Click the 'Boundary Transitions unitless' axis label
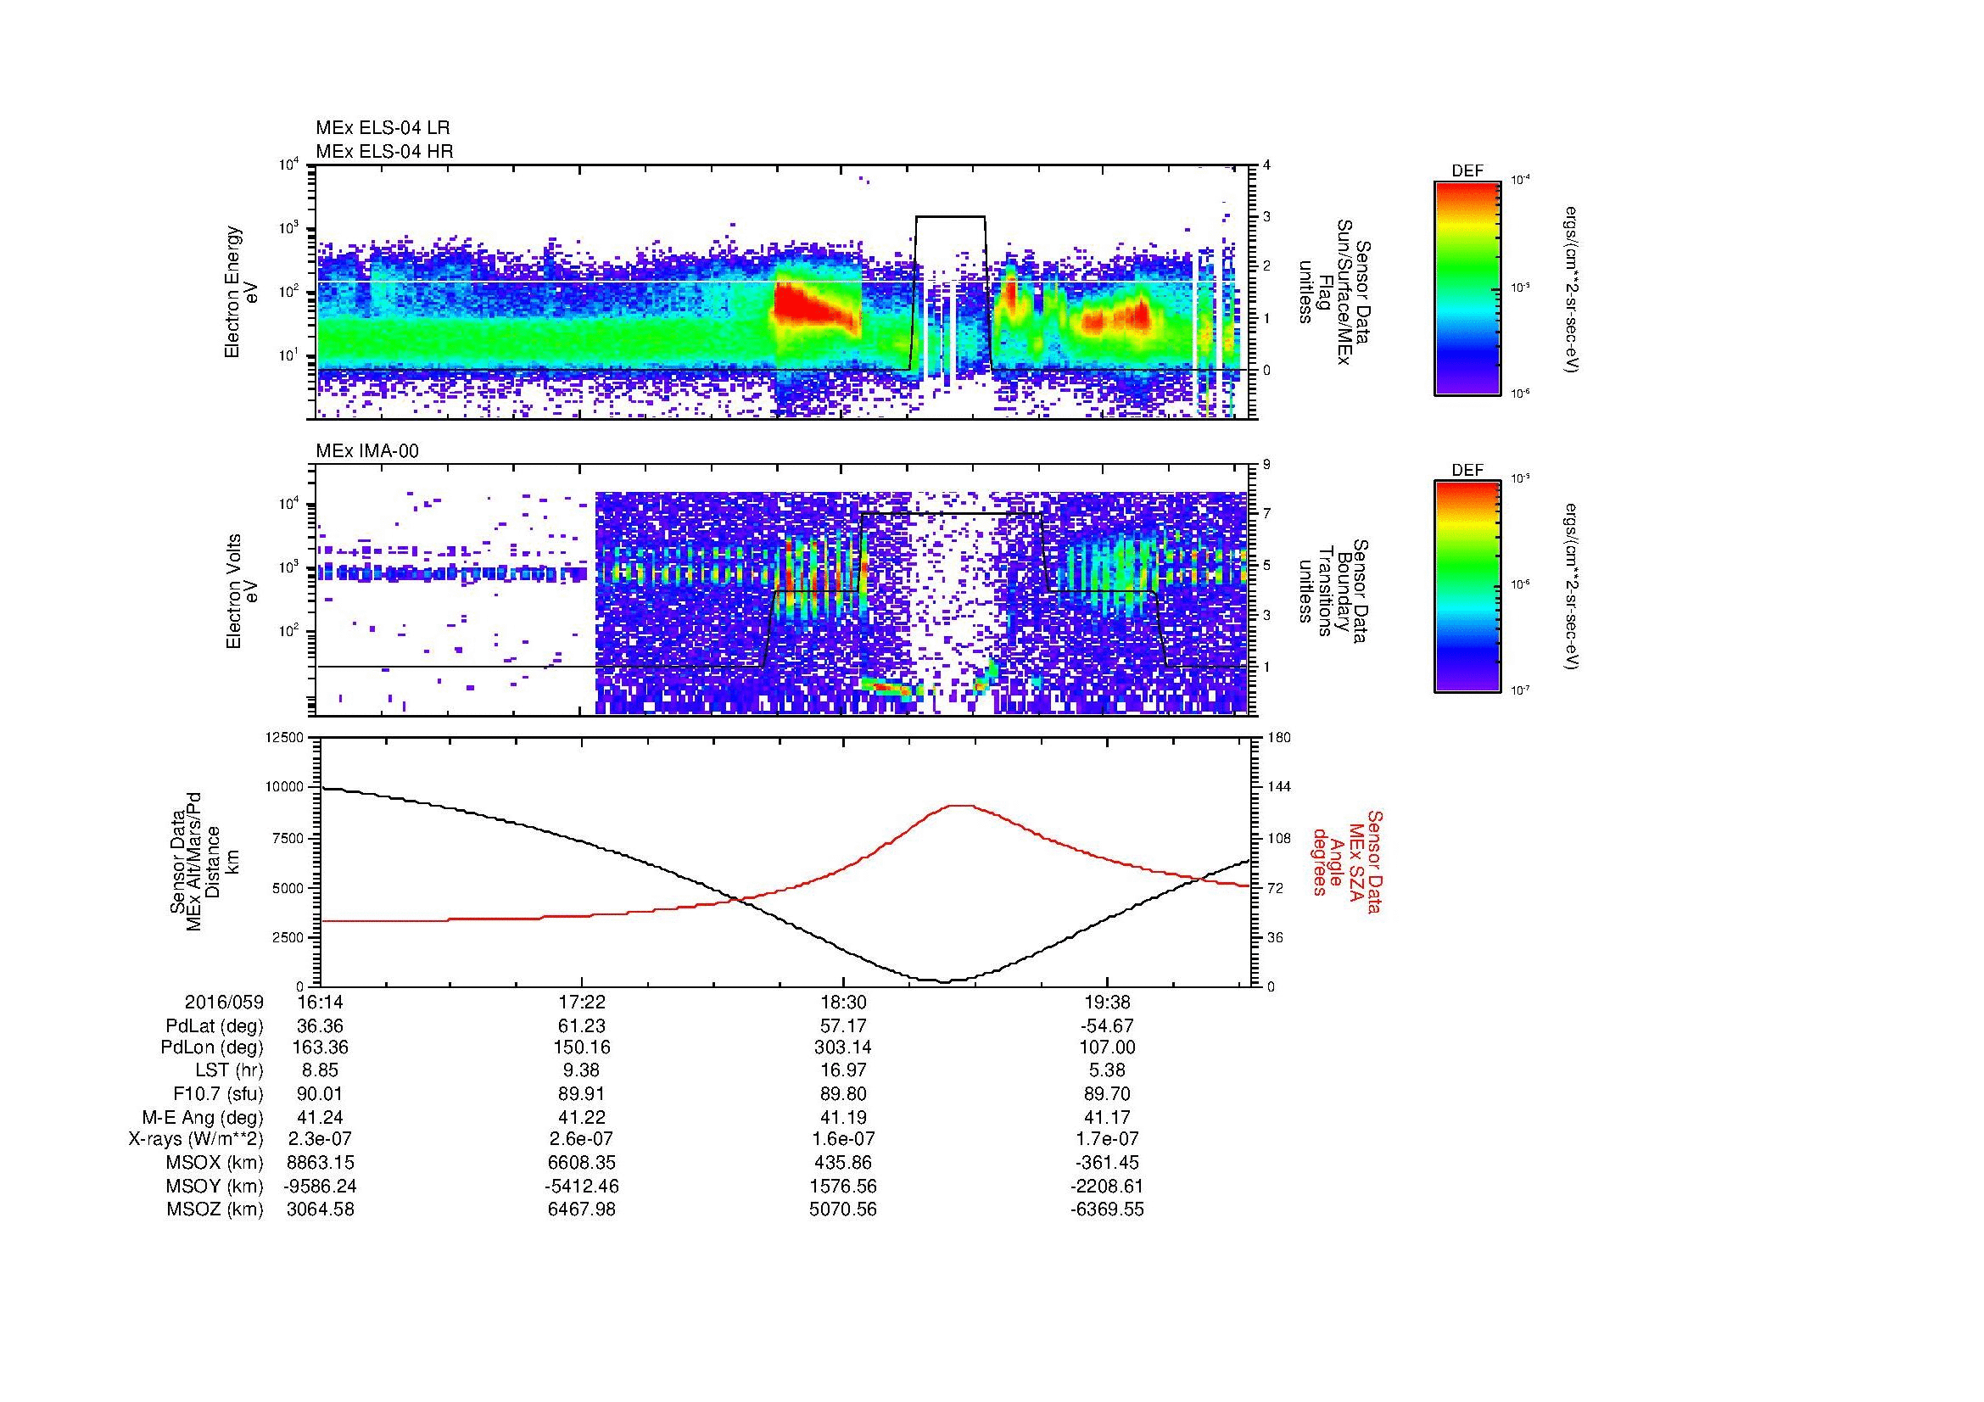The height and width of the screenshot is (1402, 1984). tap(1333, 592)
